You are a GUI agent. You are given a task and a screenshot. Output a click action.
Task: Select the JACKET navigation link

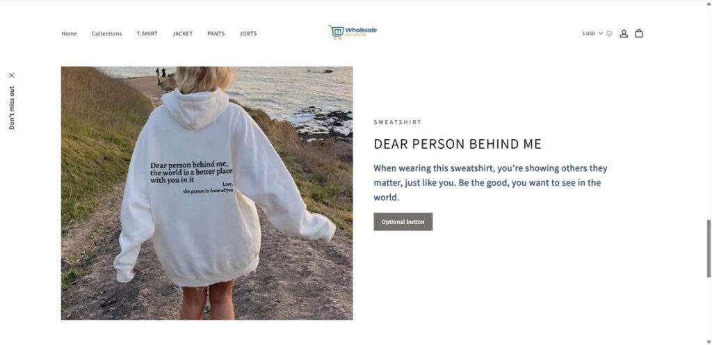(x=183, y=33)
